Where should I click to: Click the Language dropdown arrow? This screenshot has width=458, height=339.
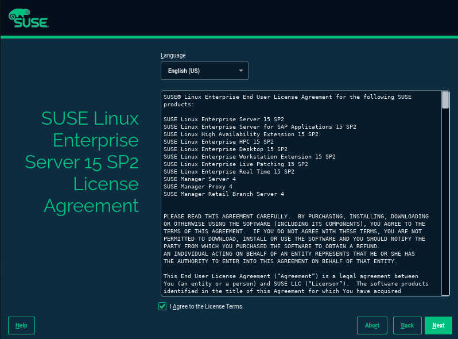pos(241,71)
